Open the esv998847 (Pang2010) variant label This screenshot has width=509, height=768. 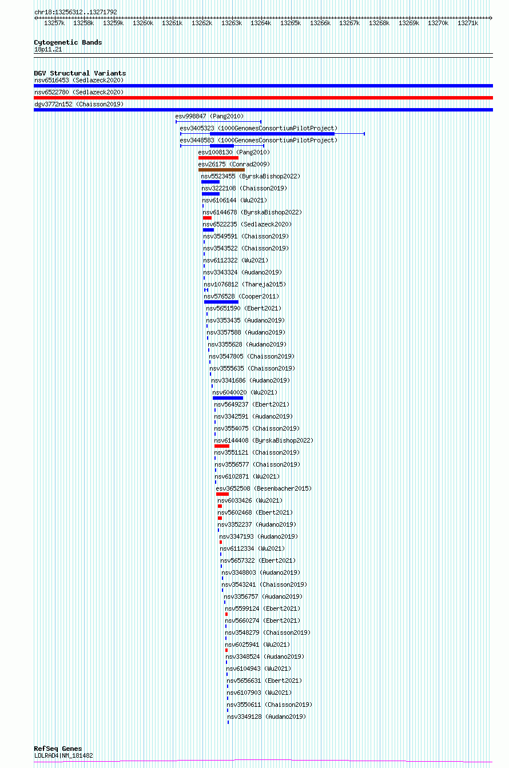(x=209, y=116)
